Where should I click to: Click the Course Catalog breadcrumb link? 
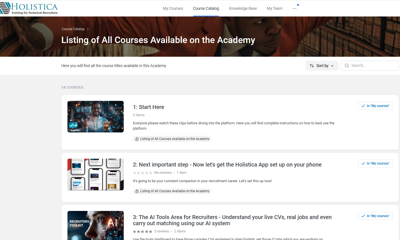(73, 29)
